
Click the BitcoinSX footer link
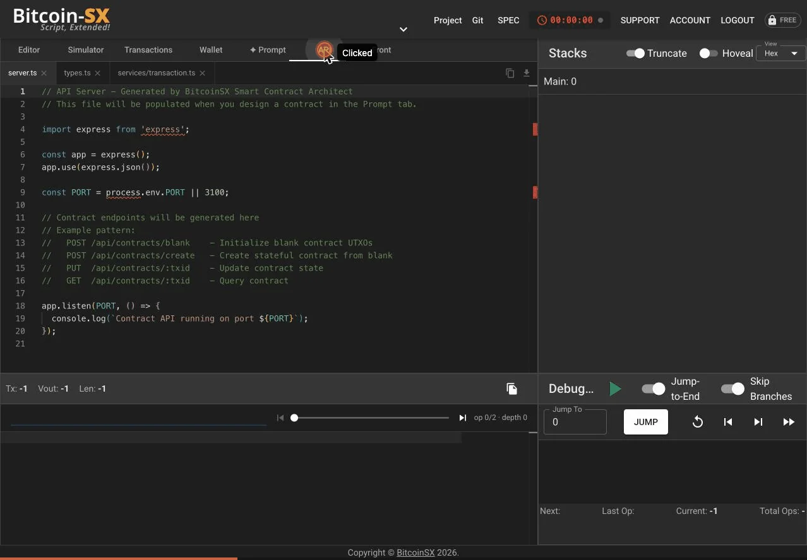pyautogui.click(x=415, y=552)
